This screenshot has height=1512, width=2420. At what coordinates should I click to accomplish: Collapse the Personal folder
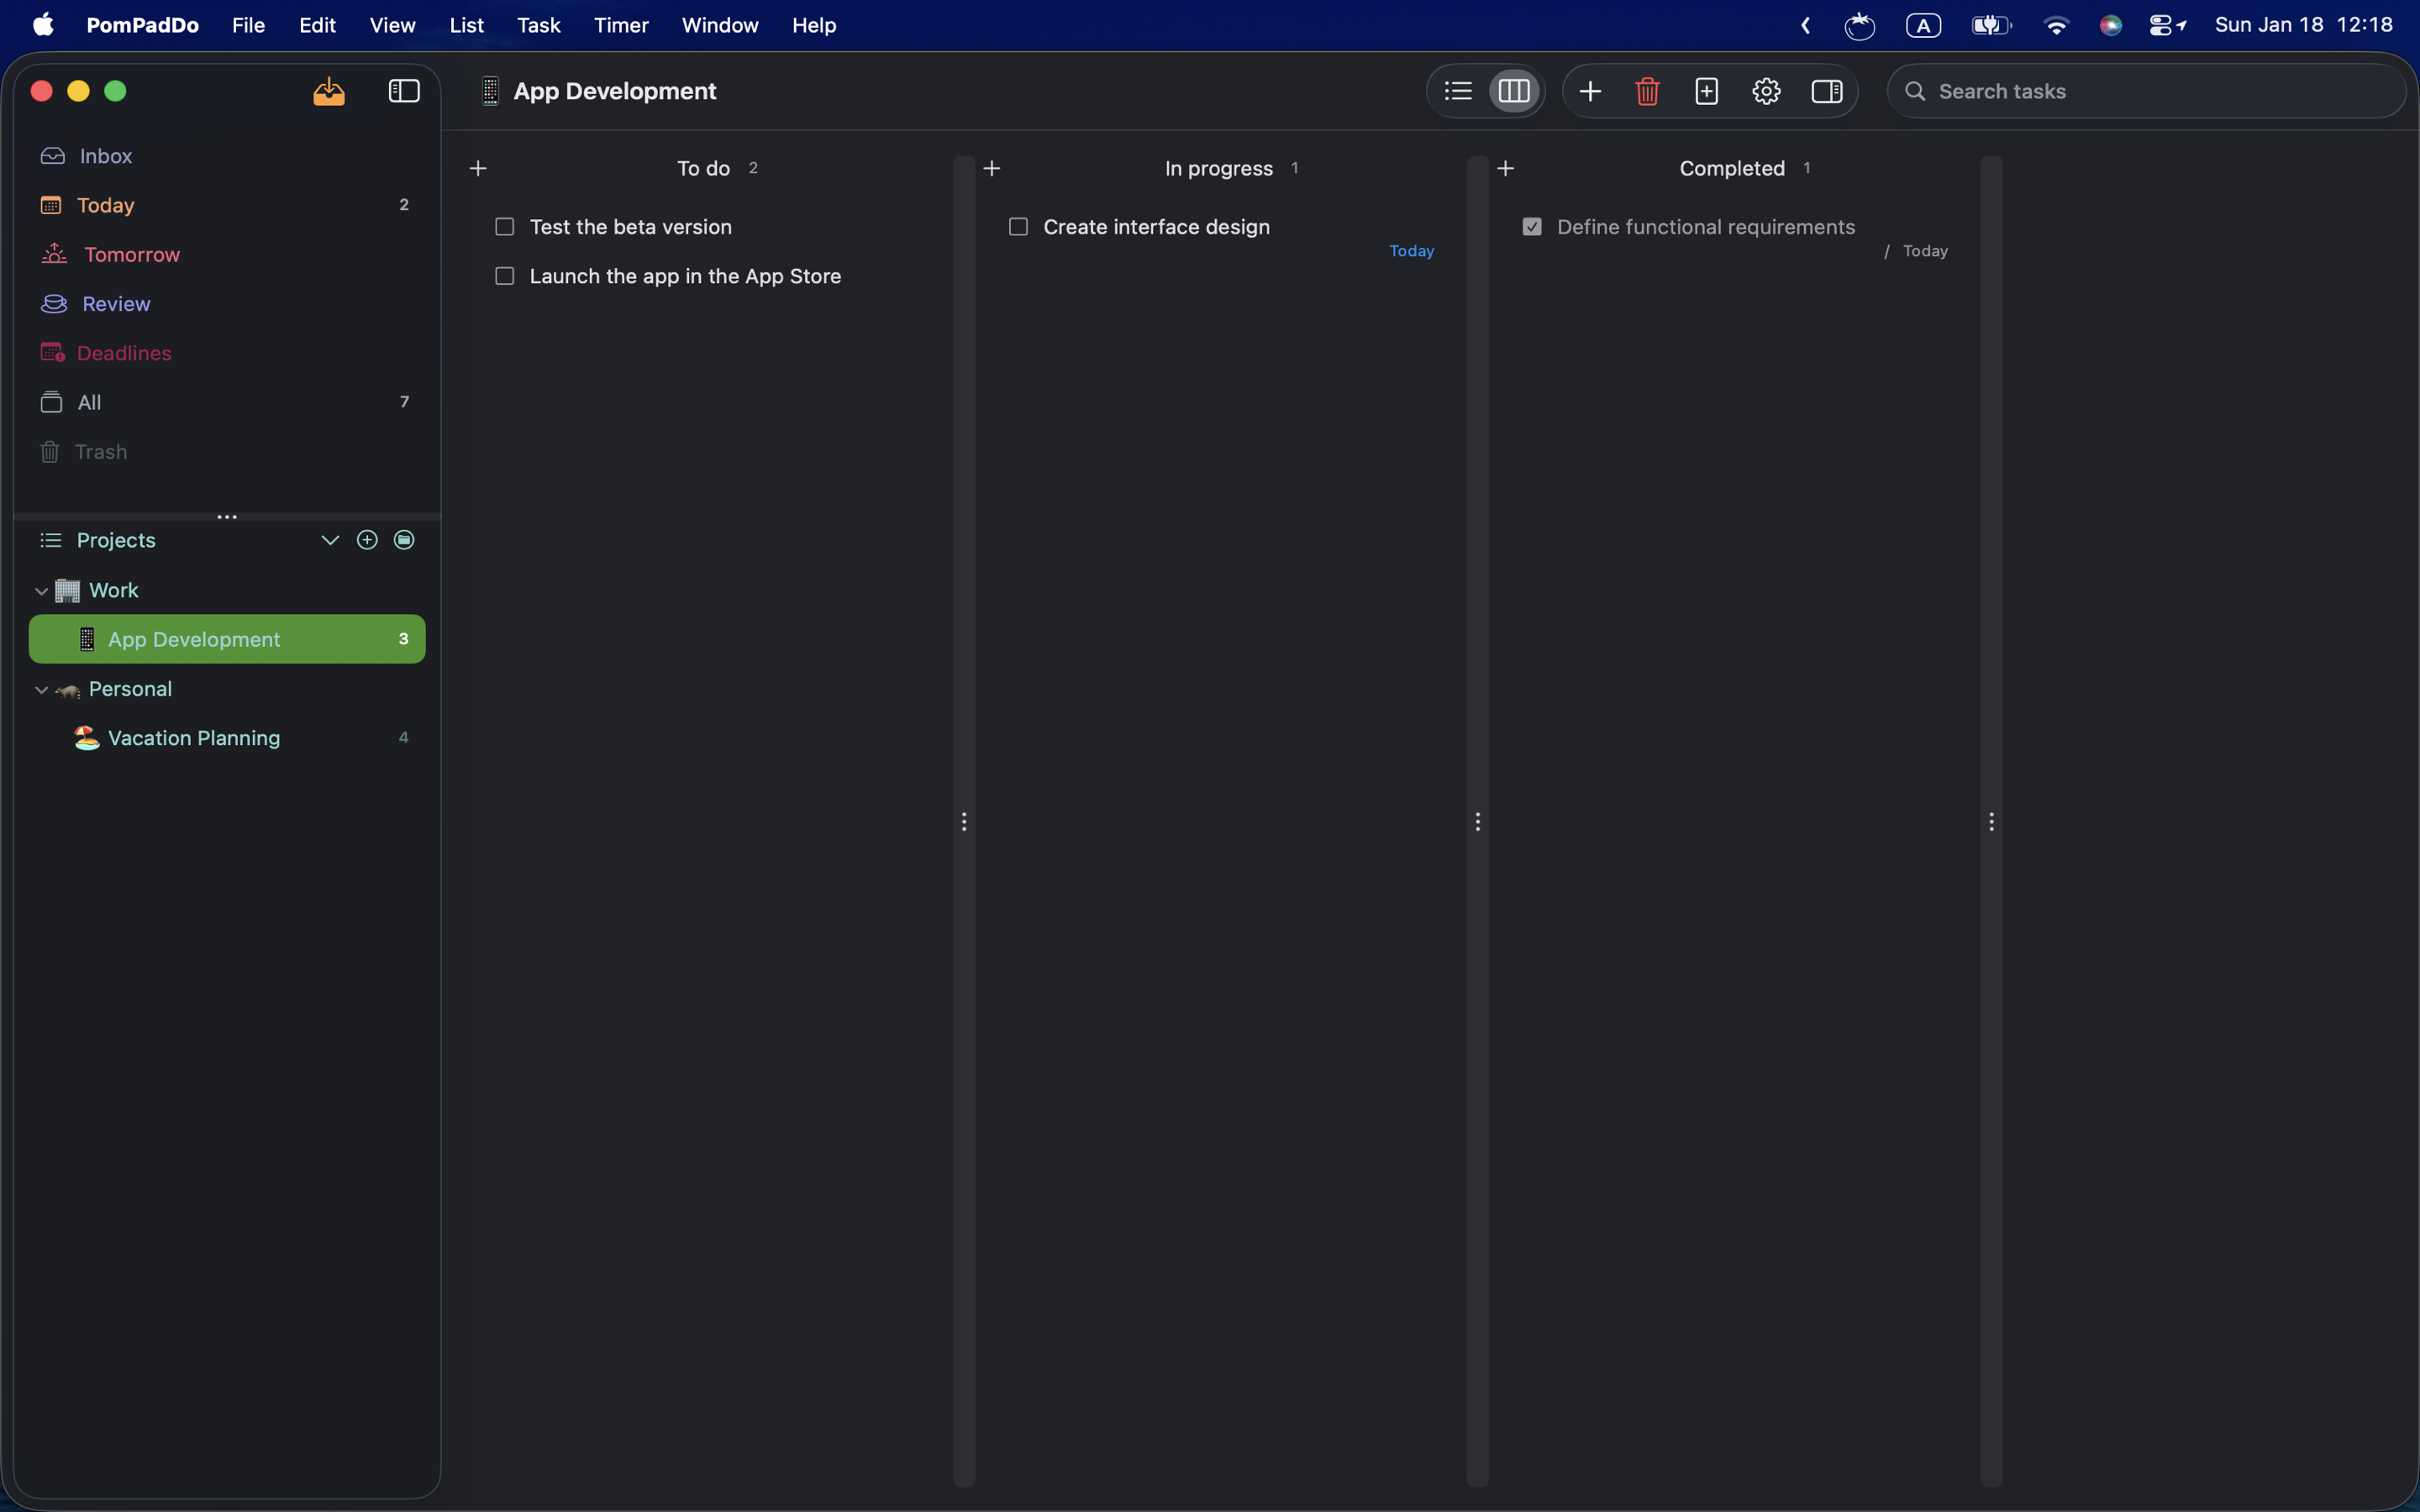(x=41, y=690)
